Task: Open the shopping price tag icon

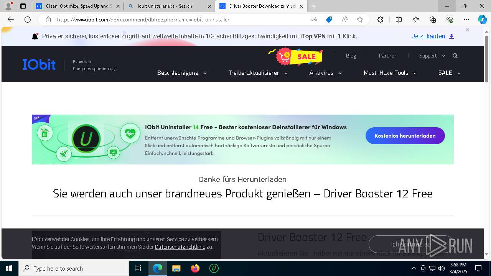Action: click(329, 20)
